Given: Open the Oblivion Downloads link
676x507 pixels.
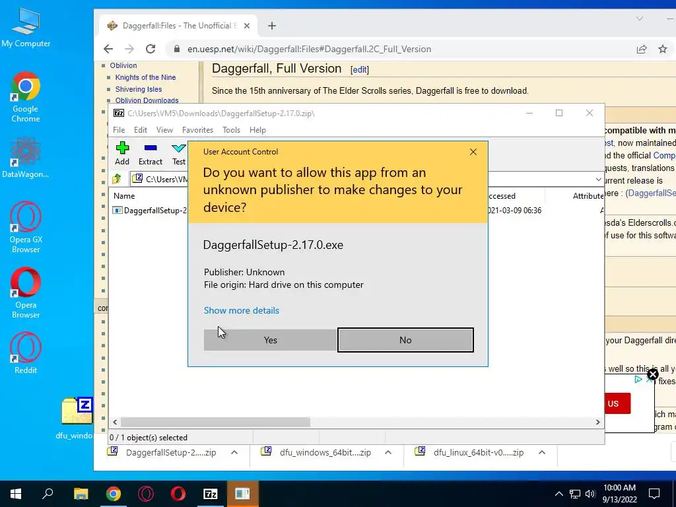Looking at the screenshot, I should click(147, 100).
